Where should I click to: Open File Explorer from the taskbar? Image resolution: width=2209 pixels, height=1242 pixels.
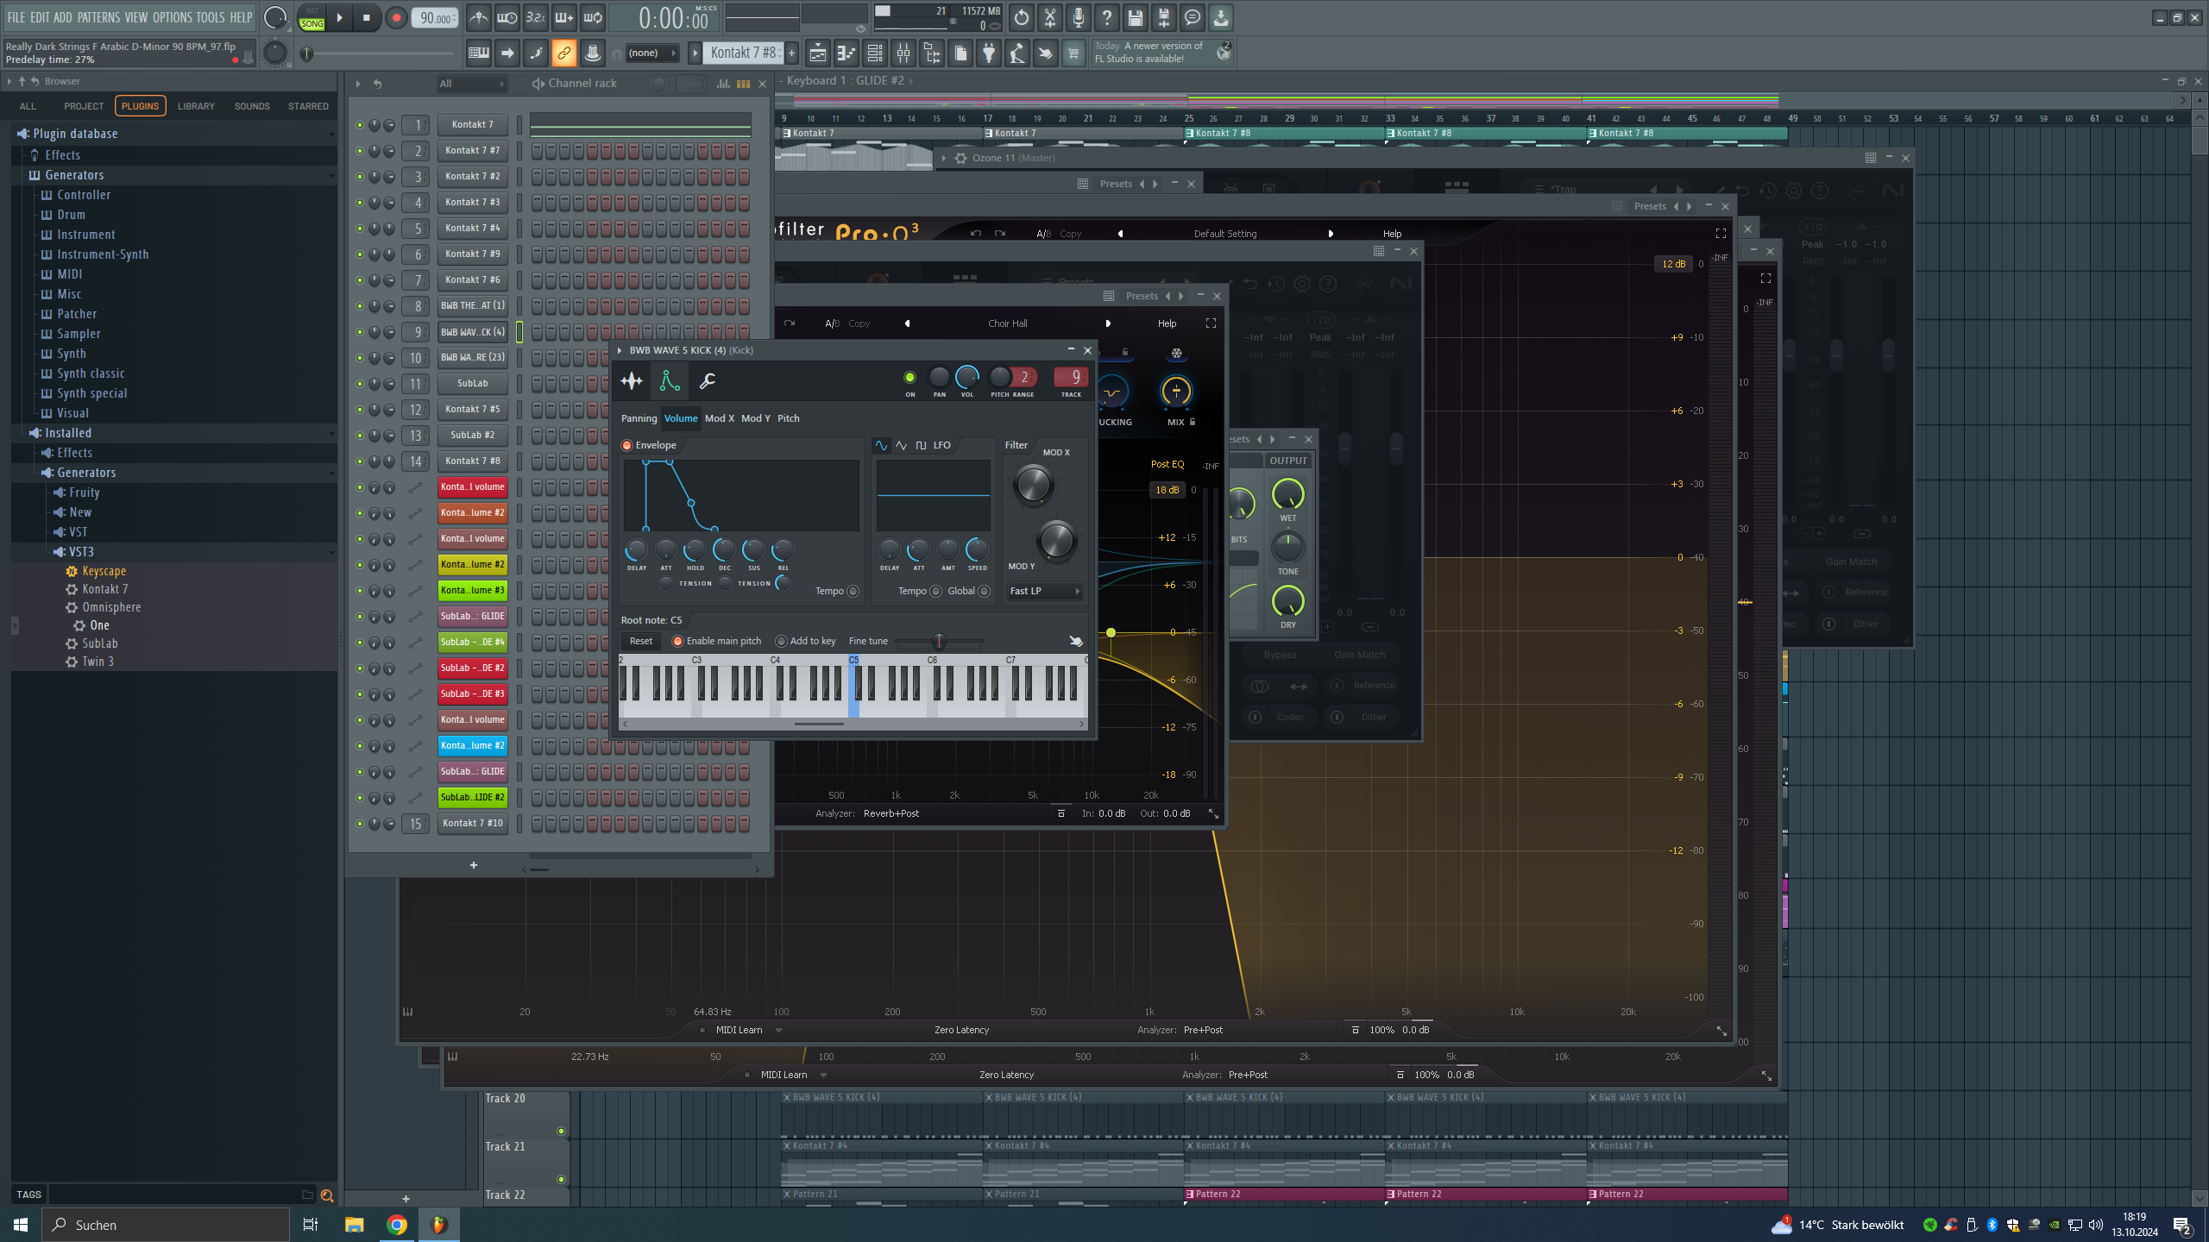(x=355, y=1225)
